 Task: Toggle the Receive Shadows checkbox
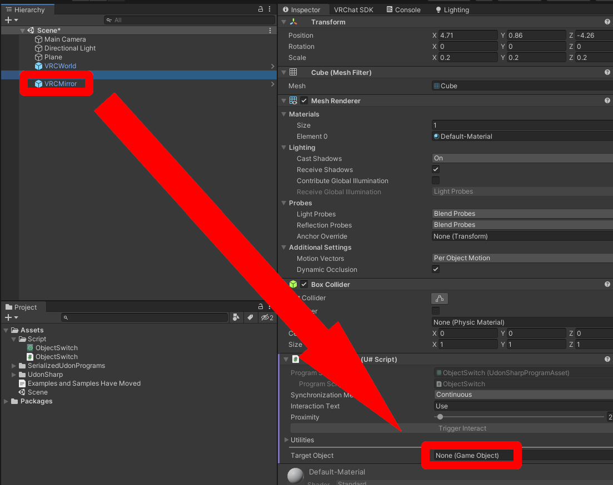click(x=436, y=169)
